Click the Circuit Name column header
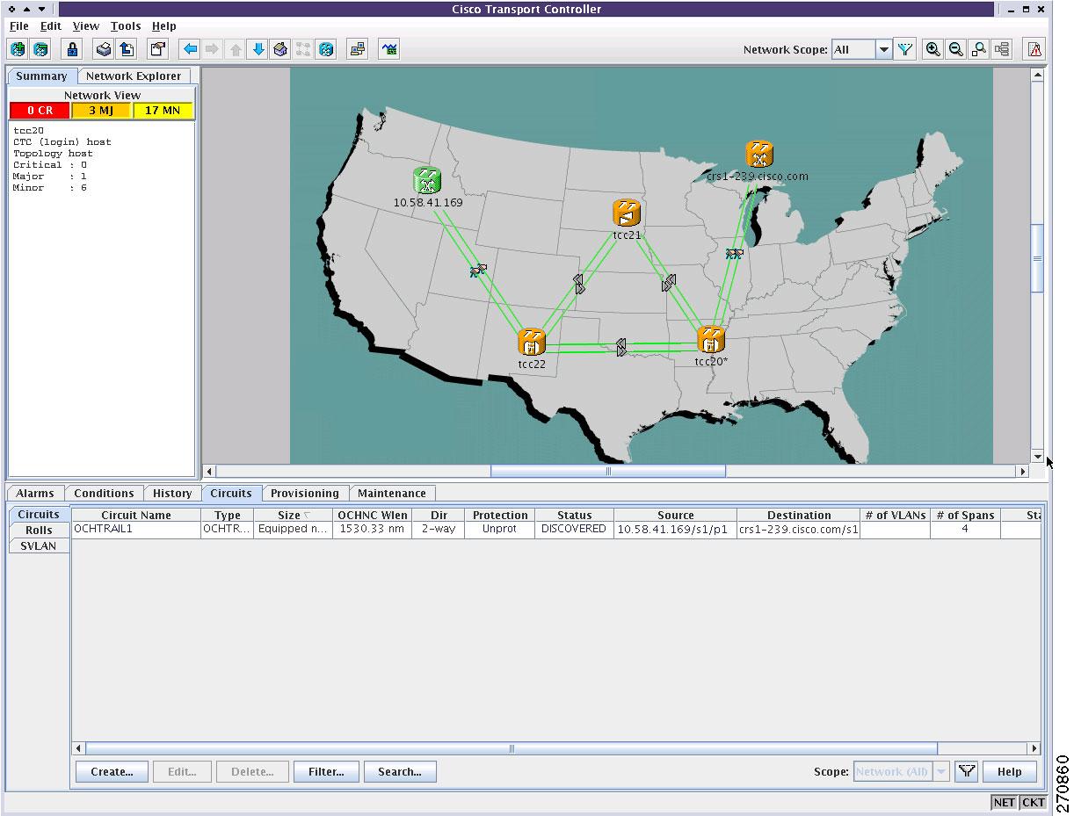The image size is (1074, 816). pos(136,516)
